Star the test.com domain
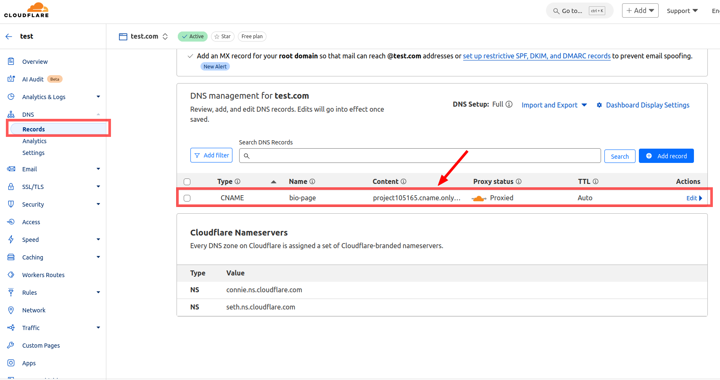720x380 pixels. click(x=222, y=37)
